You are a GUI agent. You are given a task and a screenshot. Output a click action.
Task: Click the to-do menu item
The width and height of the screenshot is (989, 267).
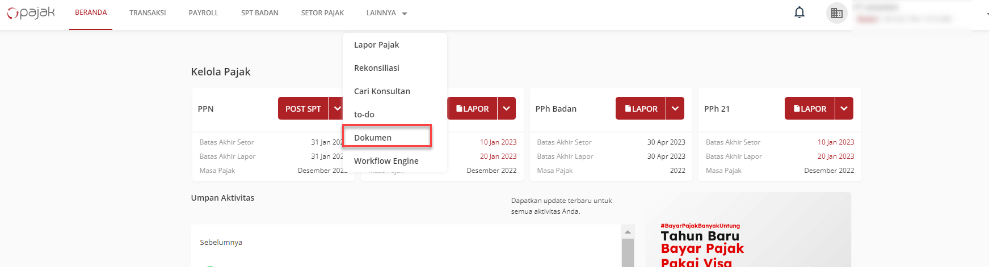click(x=364, y=115)
